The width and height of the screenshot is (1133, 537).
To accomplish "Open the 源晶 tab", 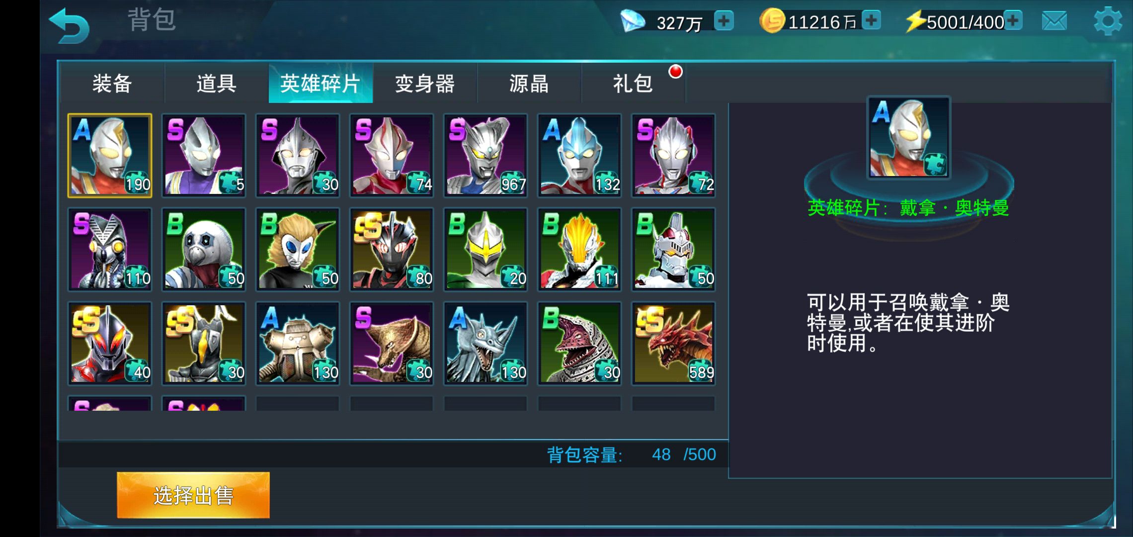I will pyautogui.click(x=529, y=83).
